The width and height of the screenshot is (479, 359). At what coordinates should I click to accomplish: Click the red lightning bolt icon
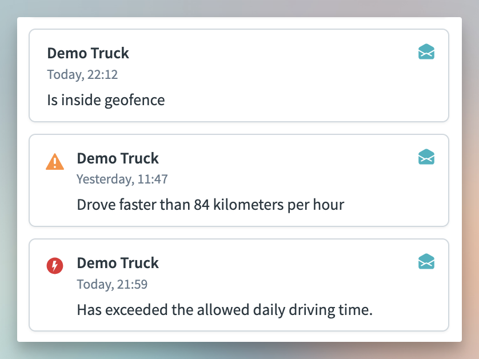[55, 266]
